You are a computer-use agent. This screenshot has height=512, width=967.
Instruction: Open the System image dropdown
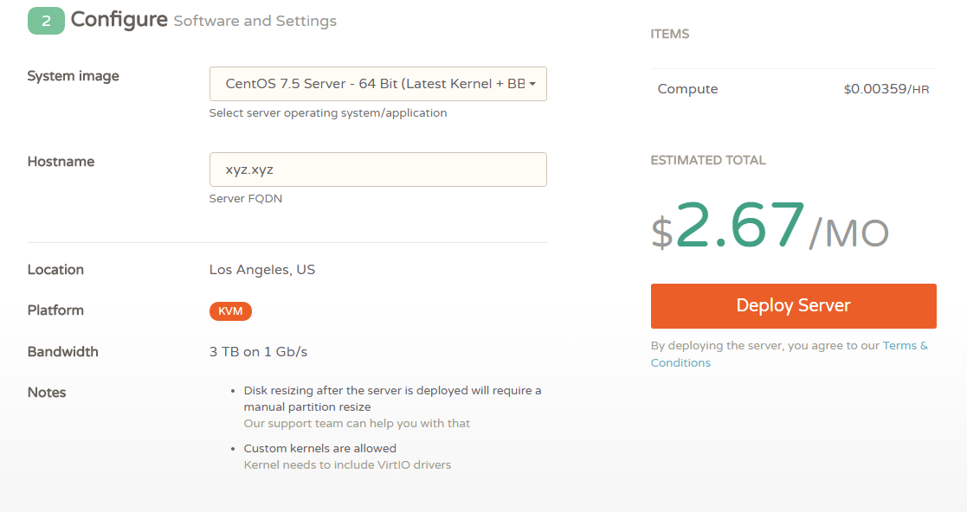coord(378,84)
